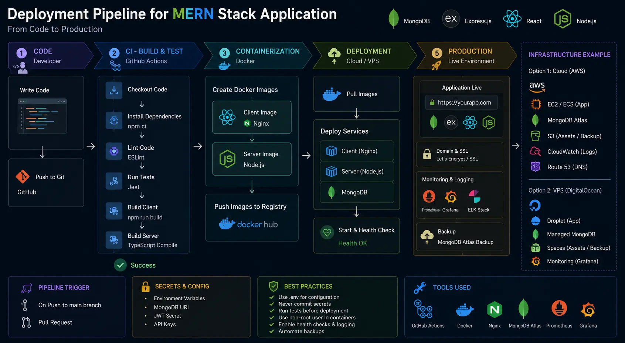This screenshot has height=343, width=625.
Task: Click the Prometheus flame icon in Tools Used
Action: [559, 308]
